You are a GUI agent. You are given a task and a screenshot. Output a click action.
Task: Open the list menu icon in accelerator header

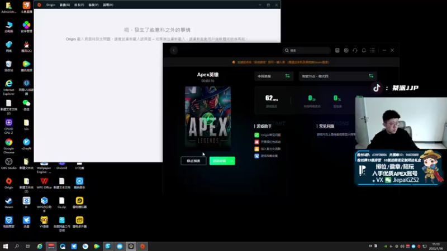pyautogui.click(x=372, y=50)
